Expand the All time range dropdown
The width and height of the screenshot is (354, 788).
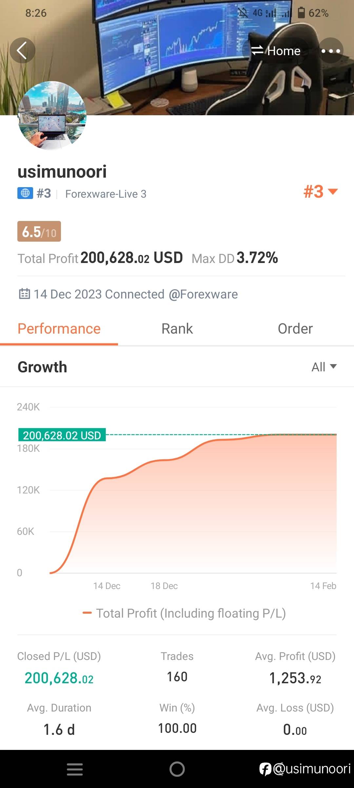[x=324, y=367]
